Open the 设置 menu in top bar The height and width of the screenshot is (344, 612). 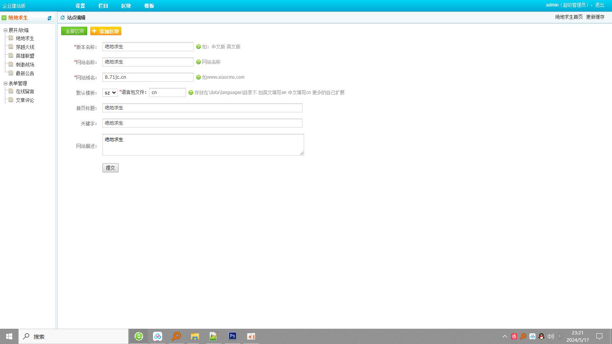80,6
